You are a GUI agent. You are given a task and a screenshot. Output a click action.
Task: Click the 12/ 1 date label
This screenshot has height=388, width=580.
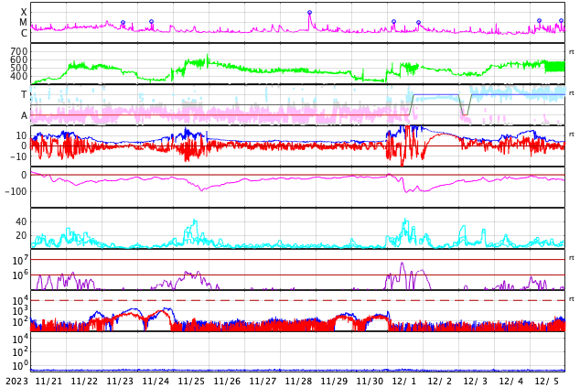404,382
